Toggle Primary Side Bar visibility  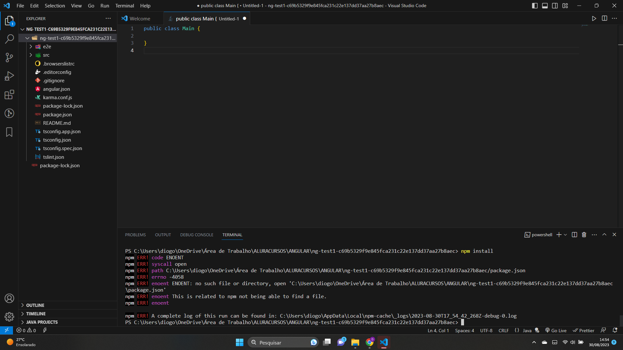coord(535,6)
